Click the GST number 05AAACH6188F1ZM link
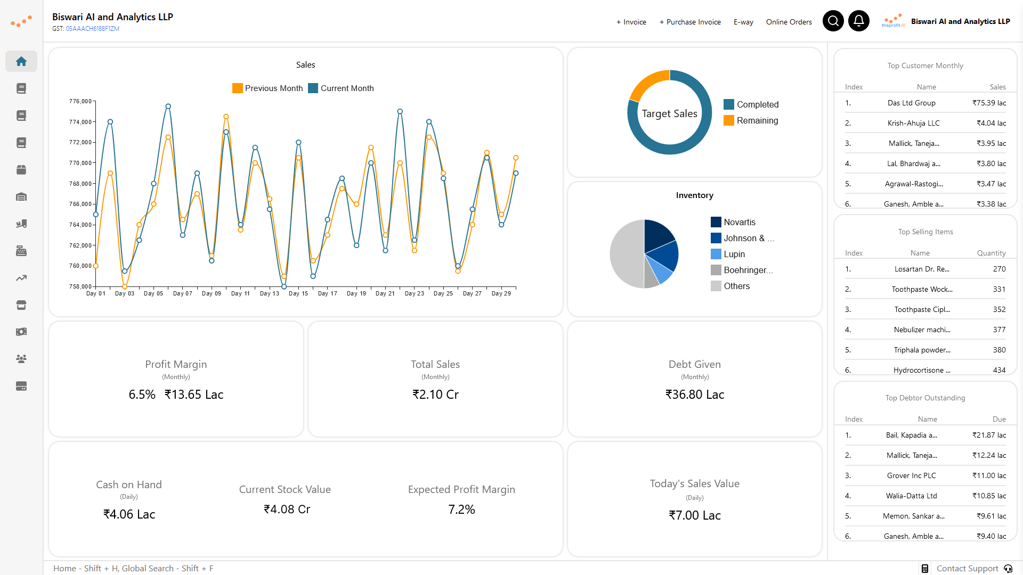The width and height of the screenshot is (1023, 575). pyautogui.click(x=93, y=29)
